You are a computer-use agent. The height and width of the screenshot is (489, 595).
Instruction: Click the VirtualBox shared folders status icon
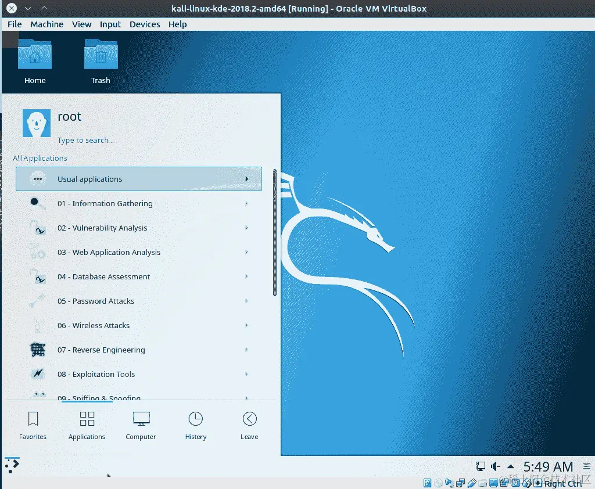(483, 483)
